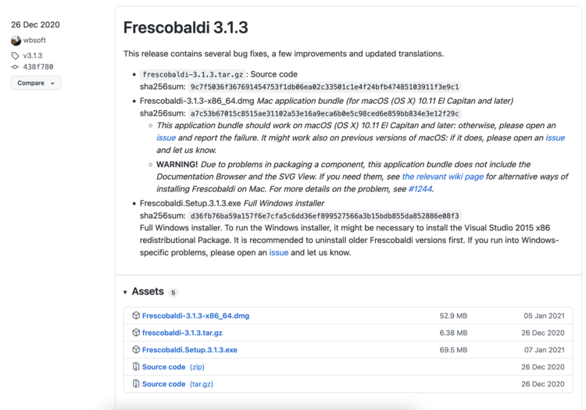Click package icon for Frescobaldi.Setup.3.1.3.exe
The width and height of the screenshot is (586, 410).
136,350
